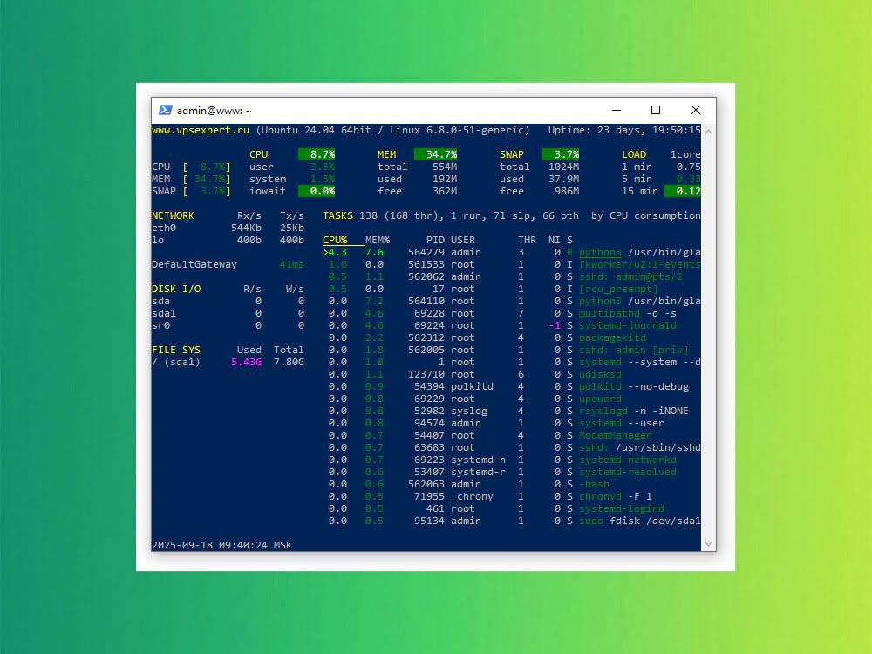The image size is (872, 654).
Task: Click the highlighted SWAP value 3.7%
Action: pyautogui.click(x=561, y=154)
